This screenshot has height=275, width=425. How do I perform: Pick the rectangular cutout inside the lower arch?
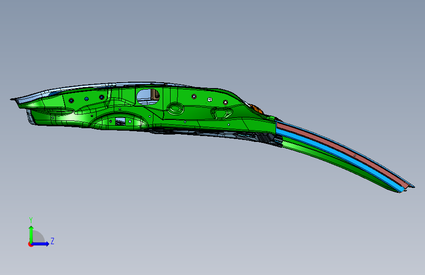coord(121,121)
